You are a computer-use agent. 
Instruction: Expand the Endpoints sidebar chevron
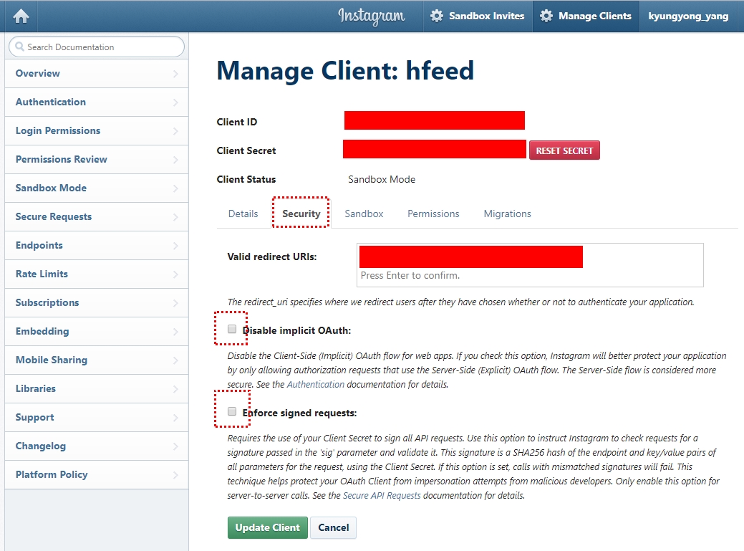(x=175, y=246)
